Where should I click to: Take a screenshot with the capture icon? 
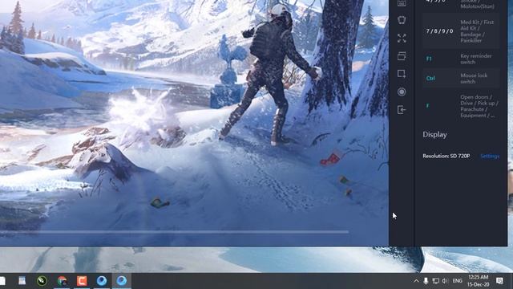pos(402,74)
